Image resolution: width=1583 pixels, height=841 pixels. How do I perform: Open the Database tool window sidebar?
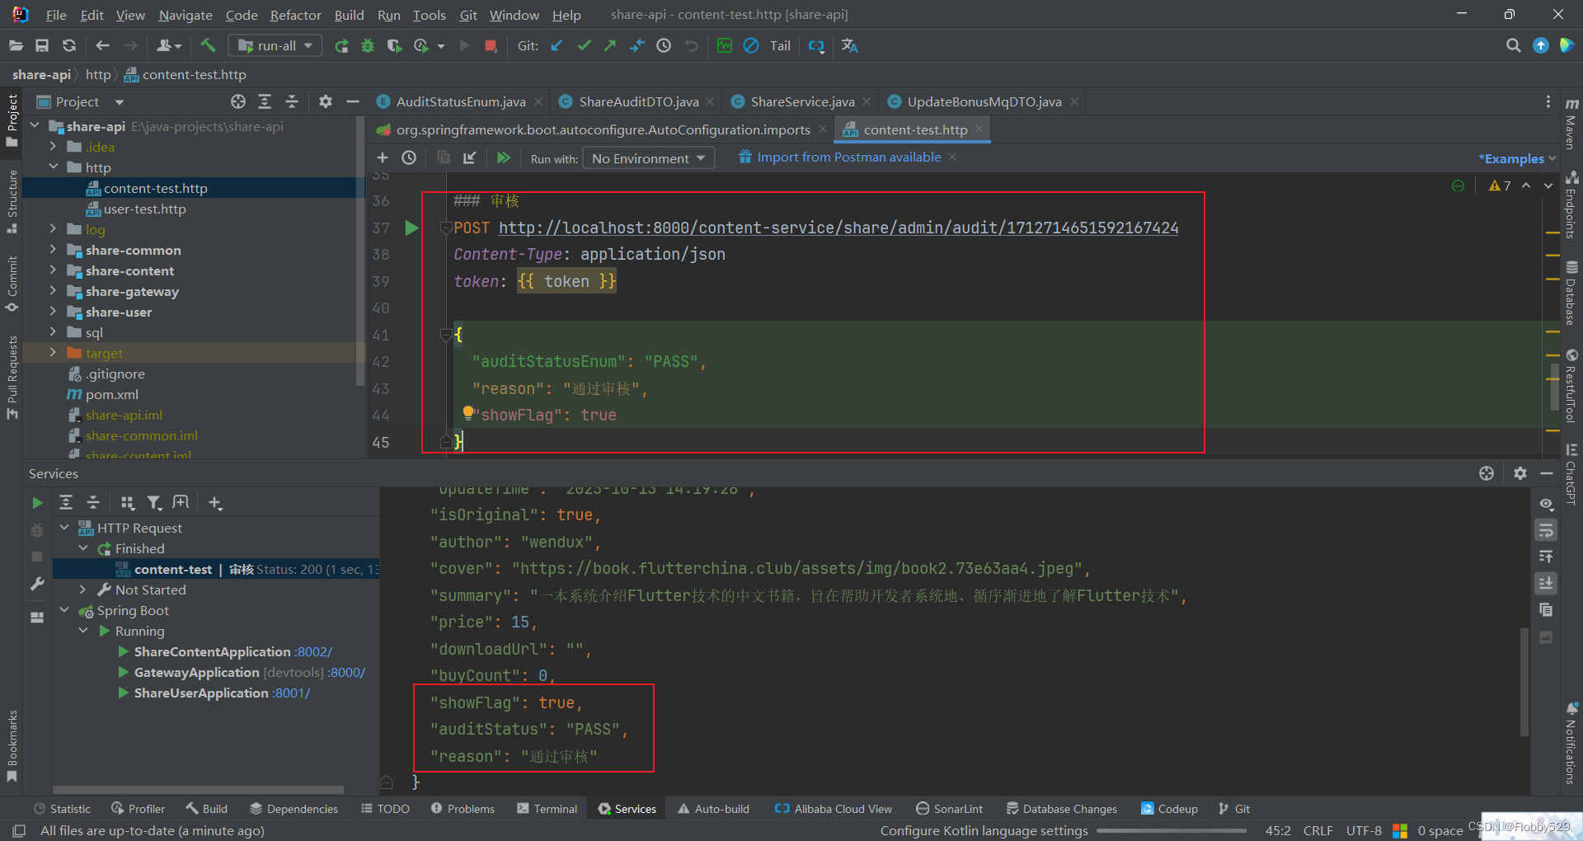[x=1571, y=293]
